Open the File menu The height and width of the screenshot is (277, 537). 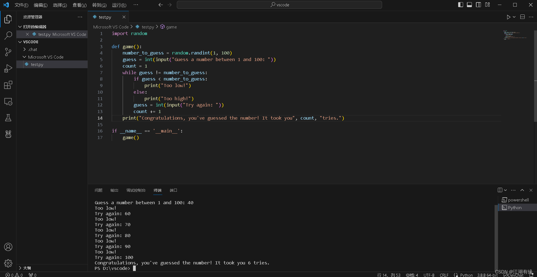[21, 5]
